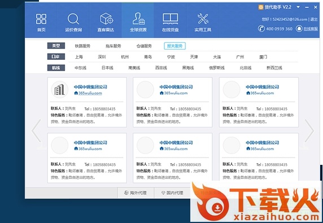The width and height of the screenshot is (323, 223).
Task: Filter type by 铁路服务
Action: pos(82,46)
